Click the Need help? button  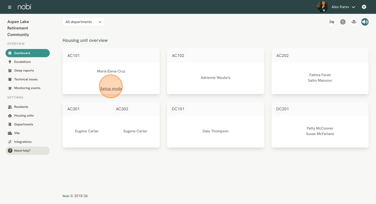[x=28, y=151]
